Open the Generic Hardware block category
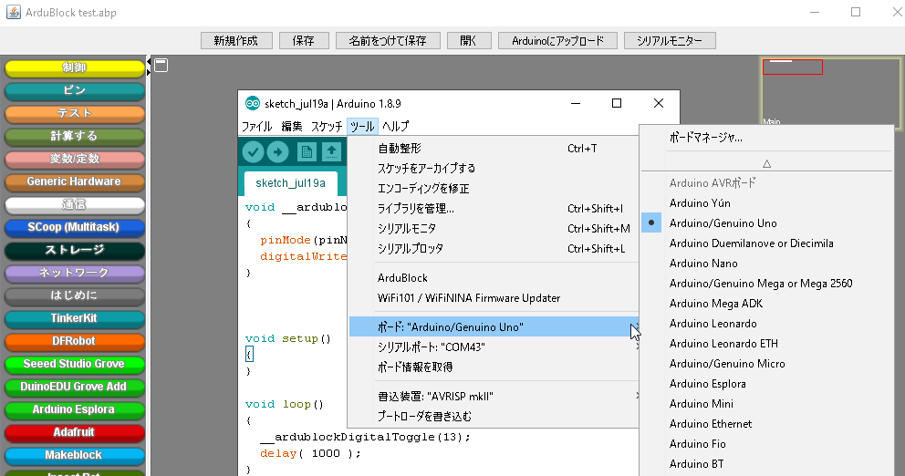The height and width of the screenshot is (476, 905). [74, 181]
